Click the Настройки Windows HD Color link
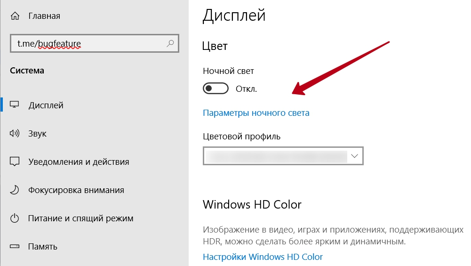This screenshot has width=471, height=266. point(263,257)
